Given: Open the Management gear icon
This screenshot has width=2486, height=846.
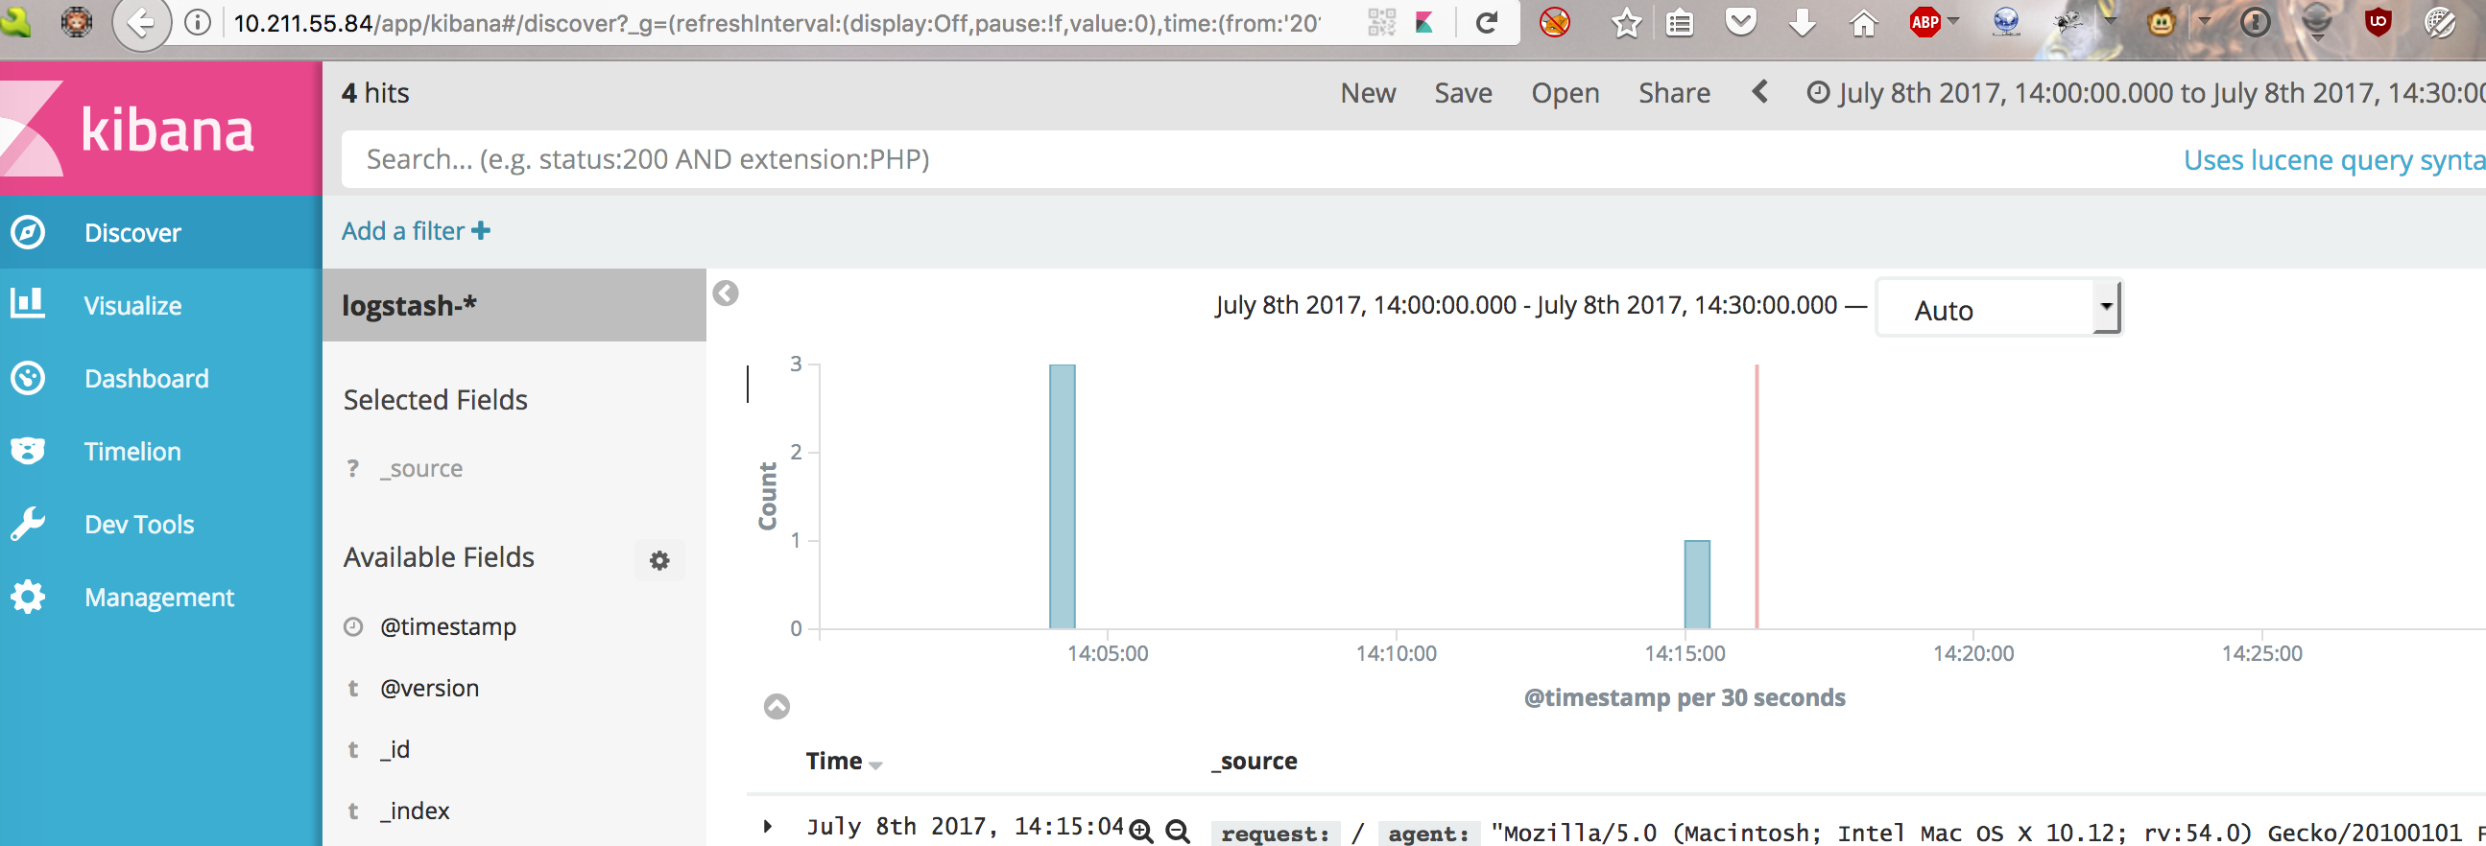Looking at the screenshot, I should [28, 597].
